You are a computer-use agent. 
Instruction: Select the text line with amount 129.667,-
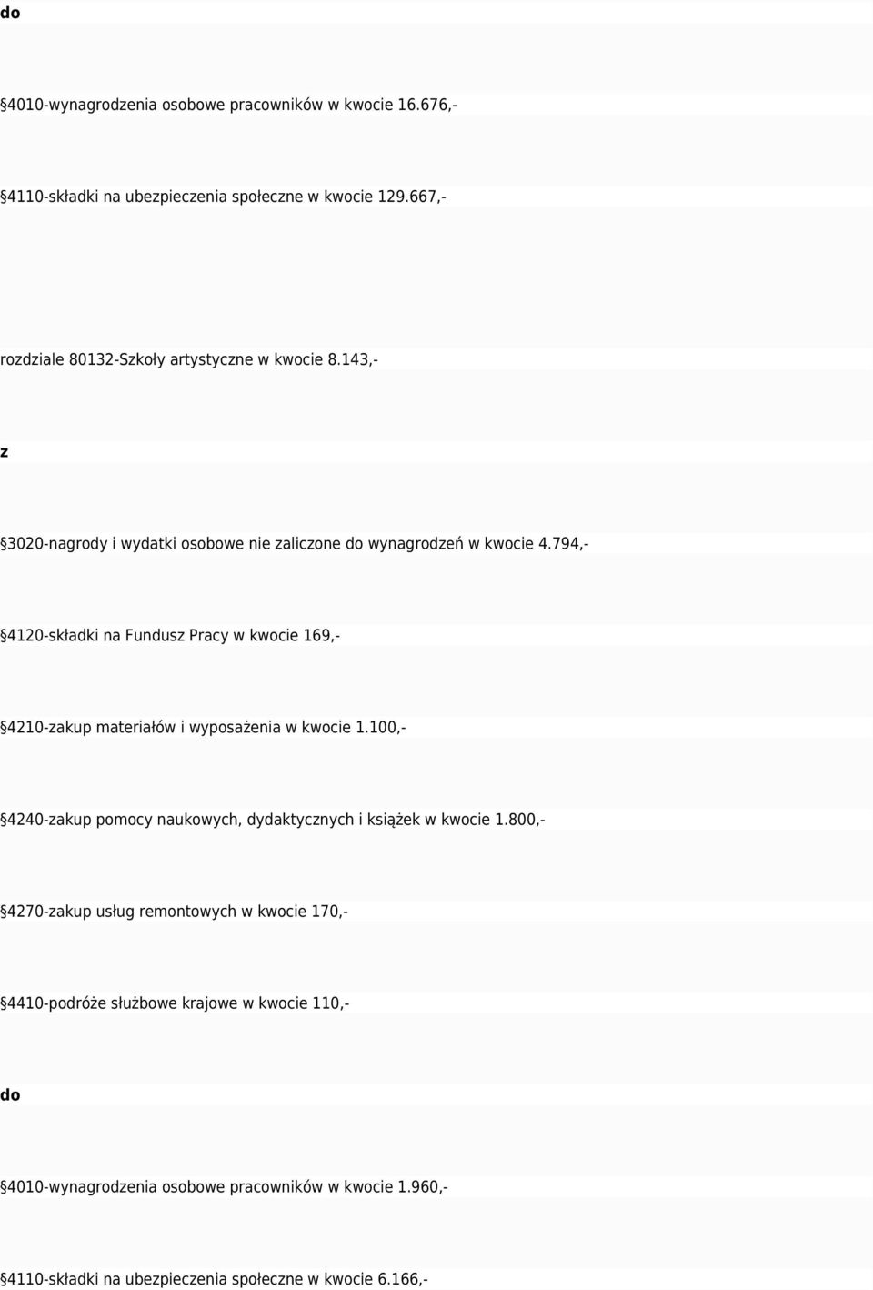coord(224,196)
